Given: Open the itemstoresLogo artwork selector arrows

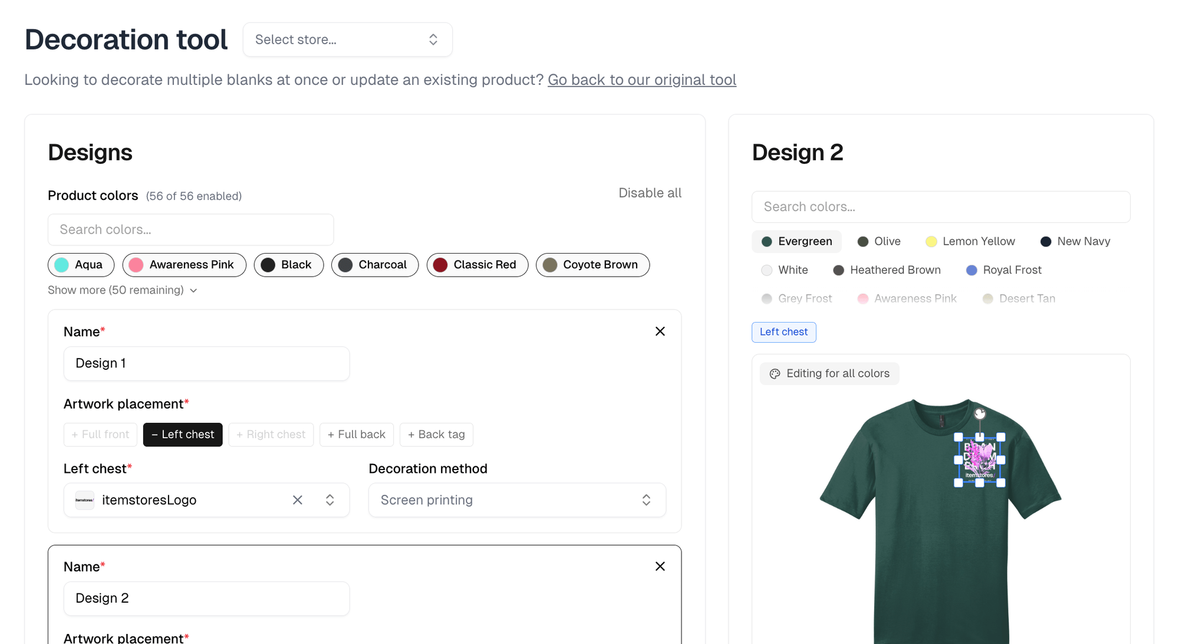Looking at the screenshot, I should pyautogui.click(x=330, y=500).
